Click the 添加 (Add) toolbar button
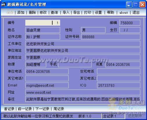 21,13
